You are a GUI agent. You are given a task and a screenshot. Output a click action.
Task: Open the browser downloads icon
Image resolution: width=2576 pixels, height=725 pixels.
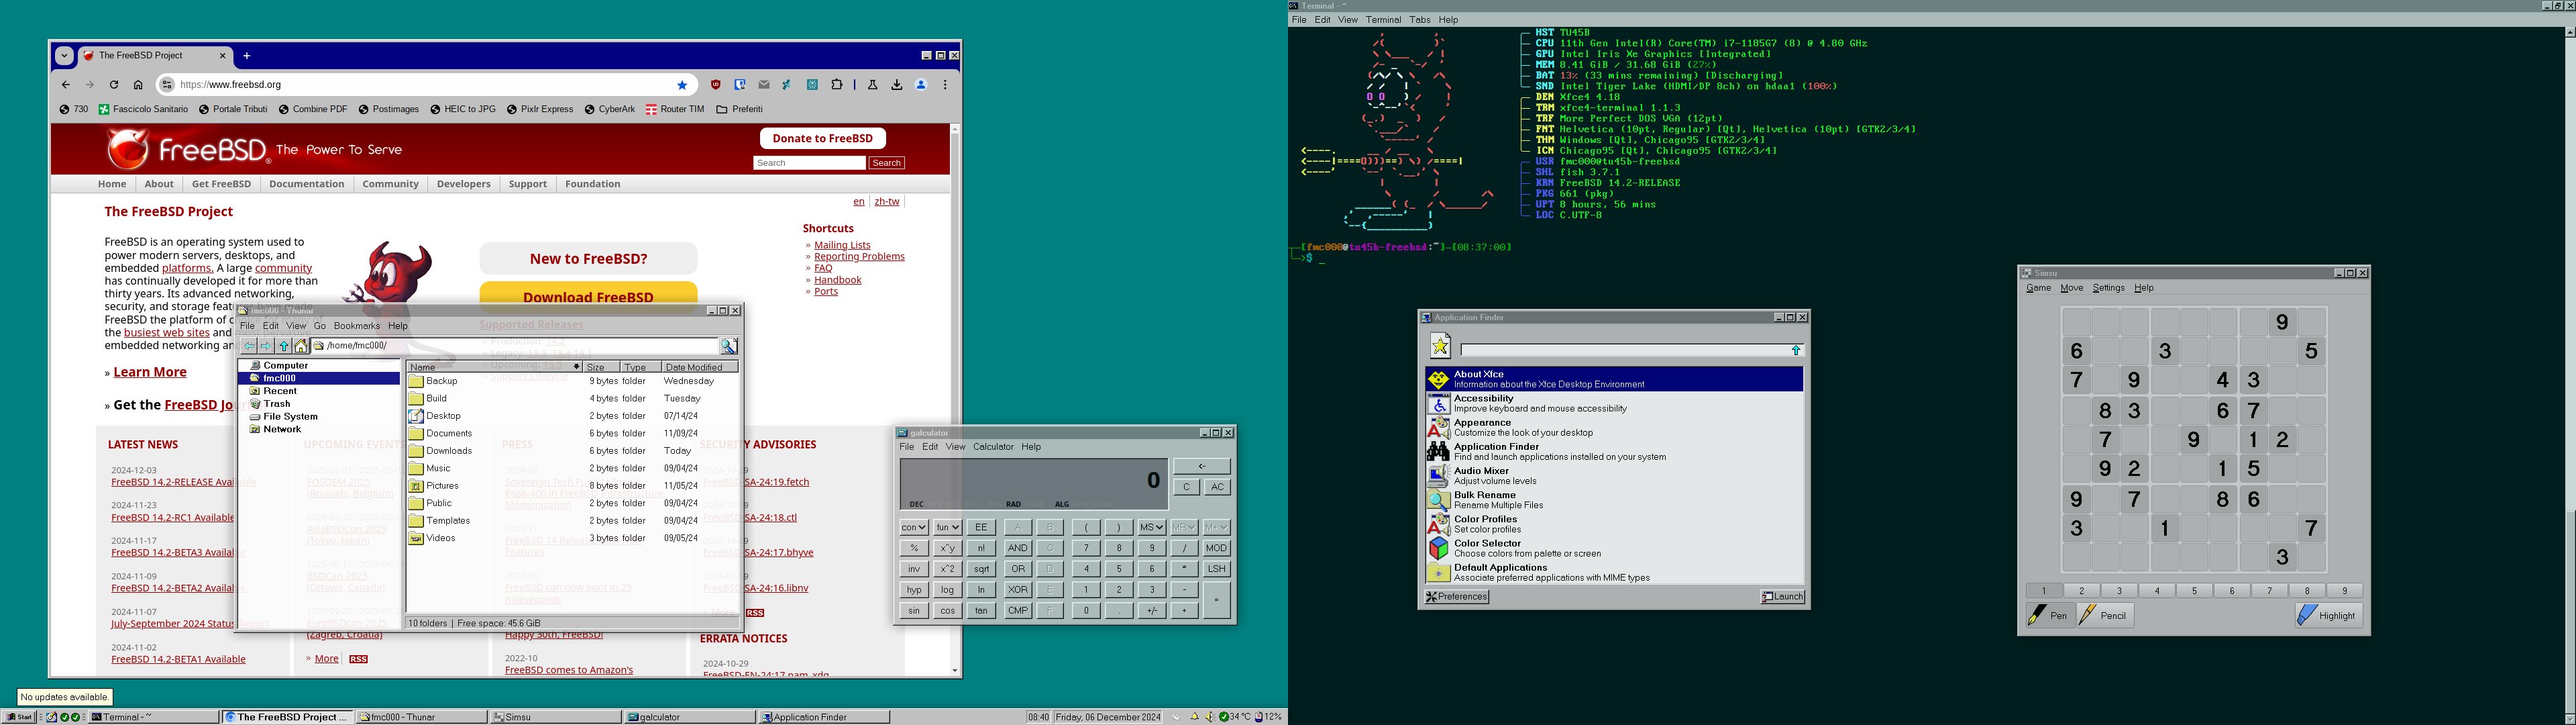(897, 85)
